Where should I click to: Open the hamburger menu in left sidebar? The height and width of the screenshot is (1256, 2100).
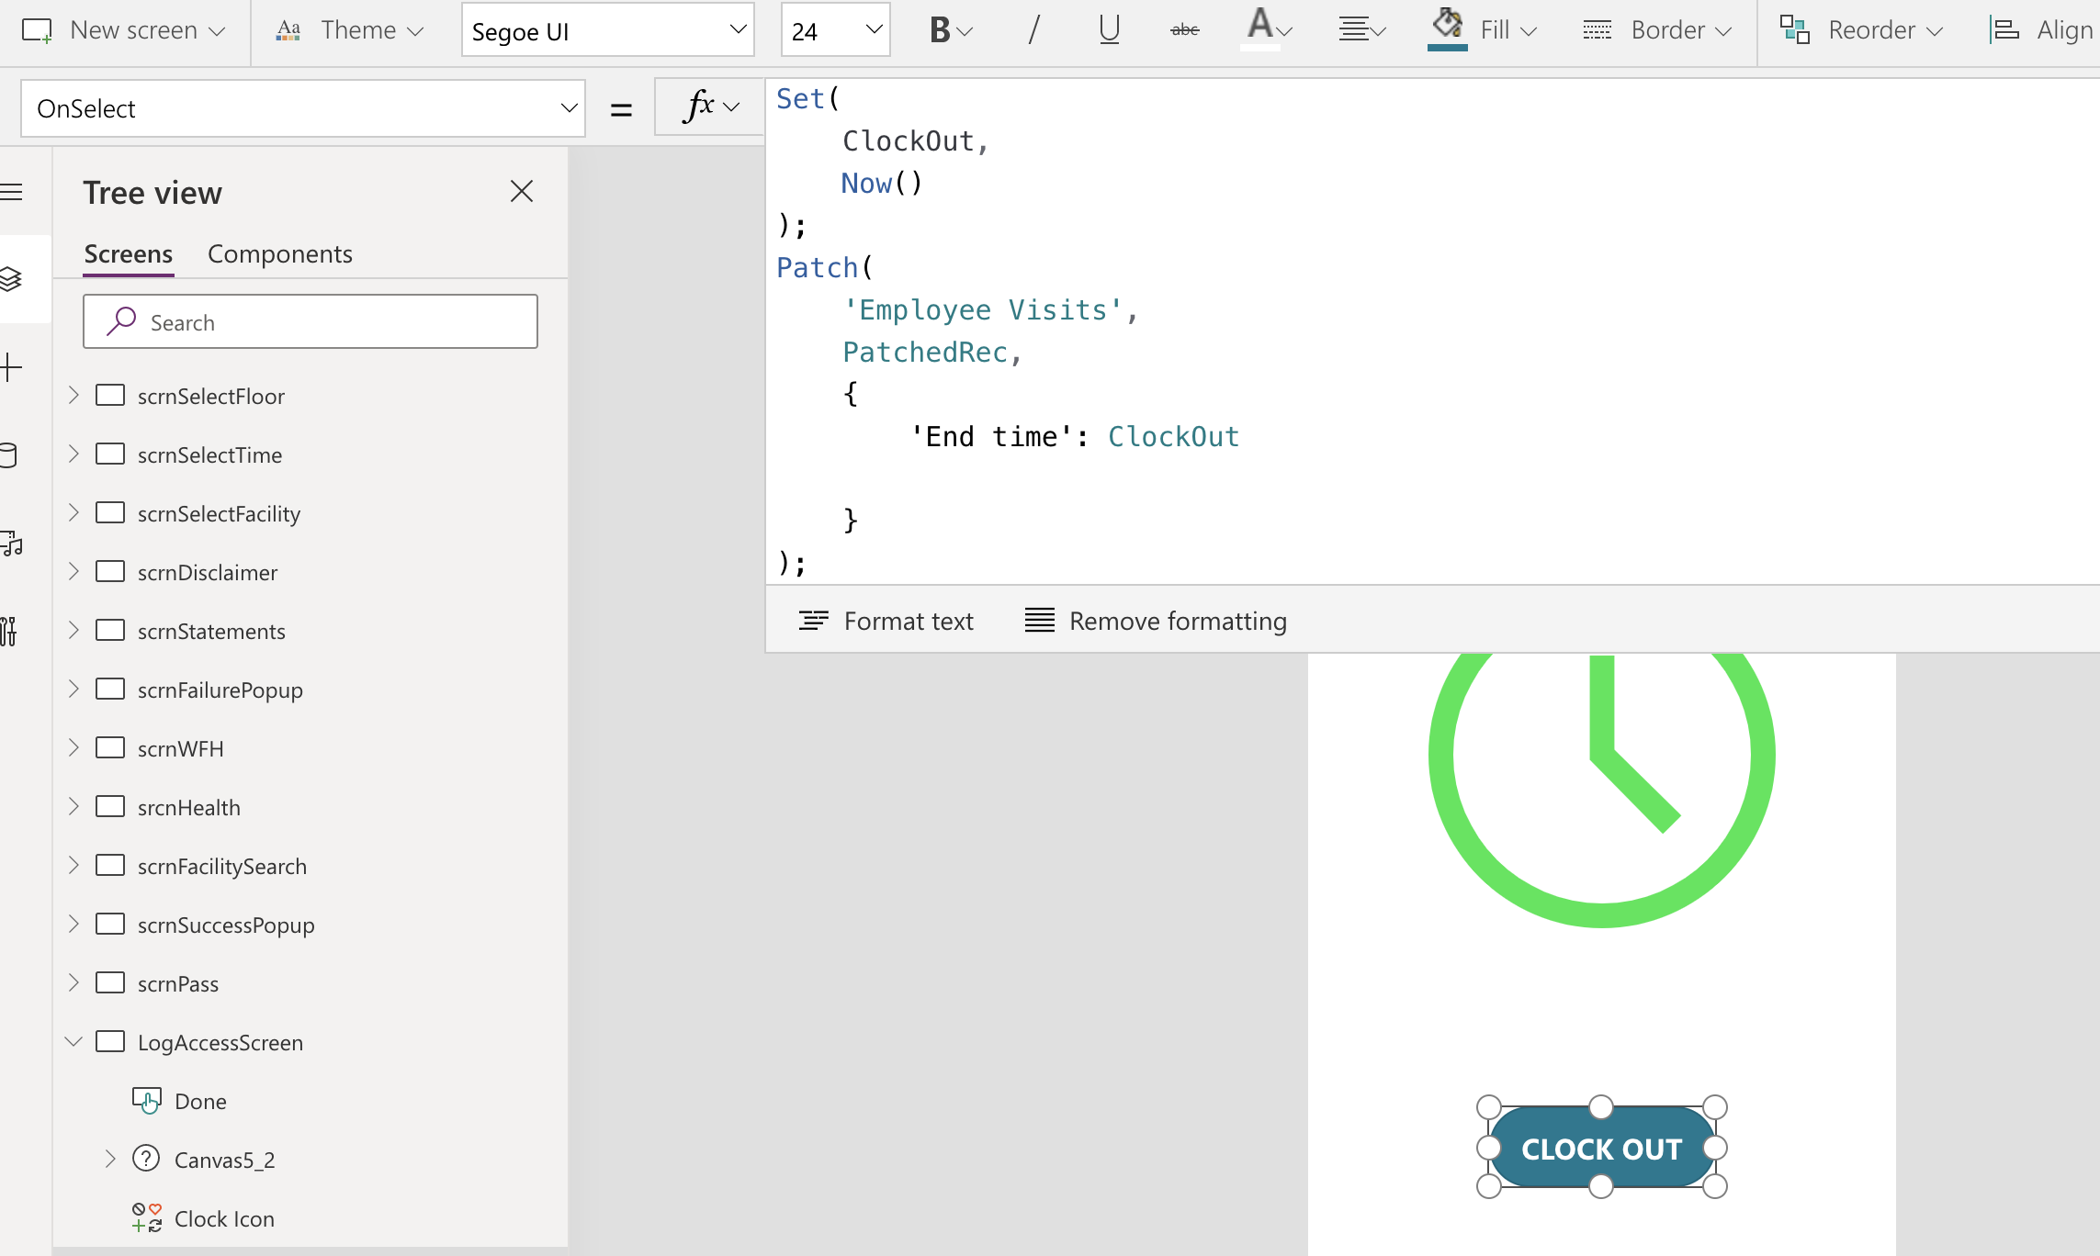click(12, 192)
